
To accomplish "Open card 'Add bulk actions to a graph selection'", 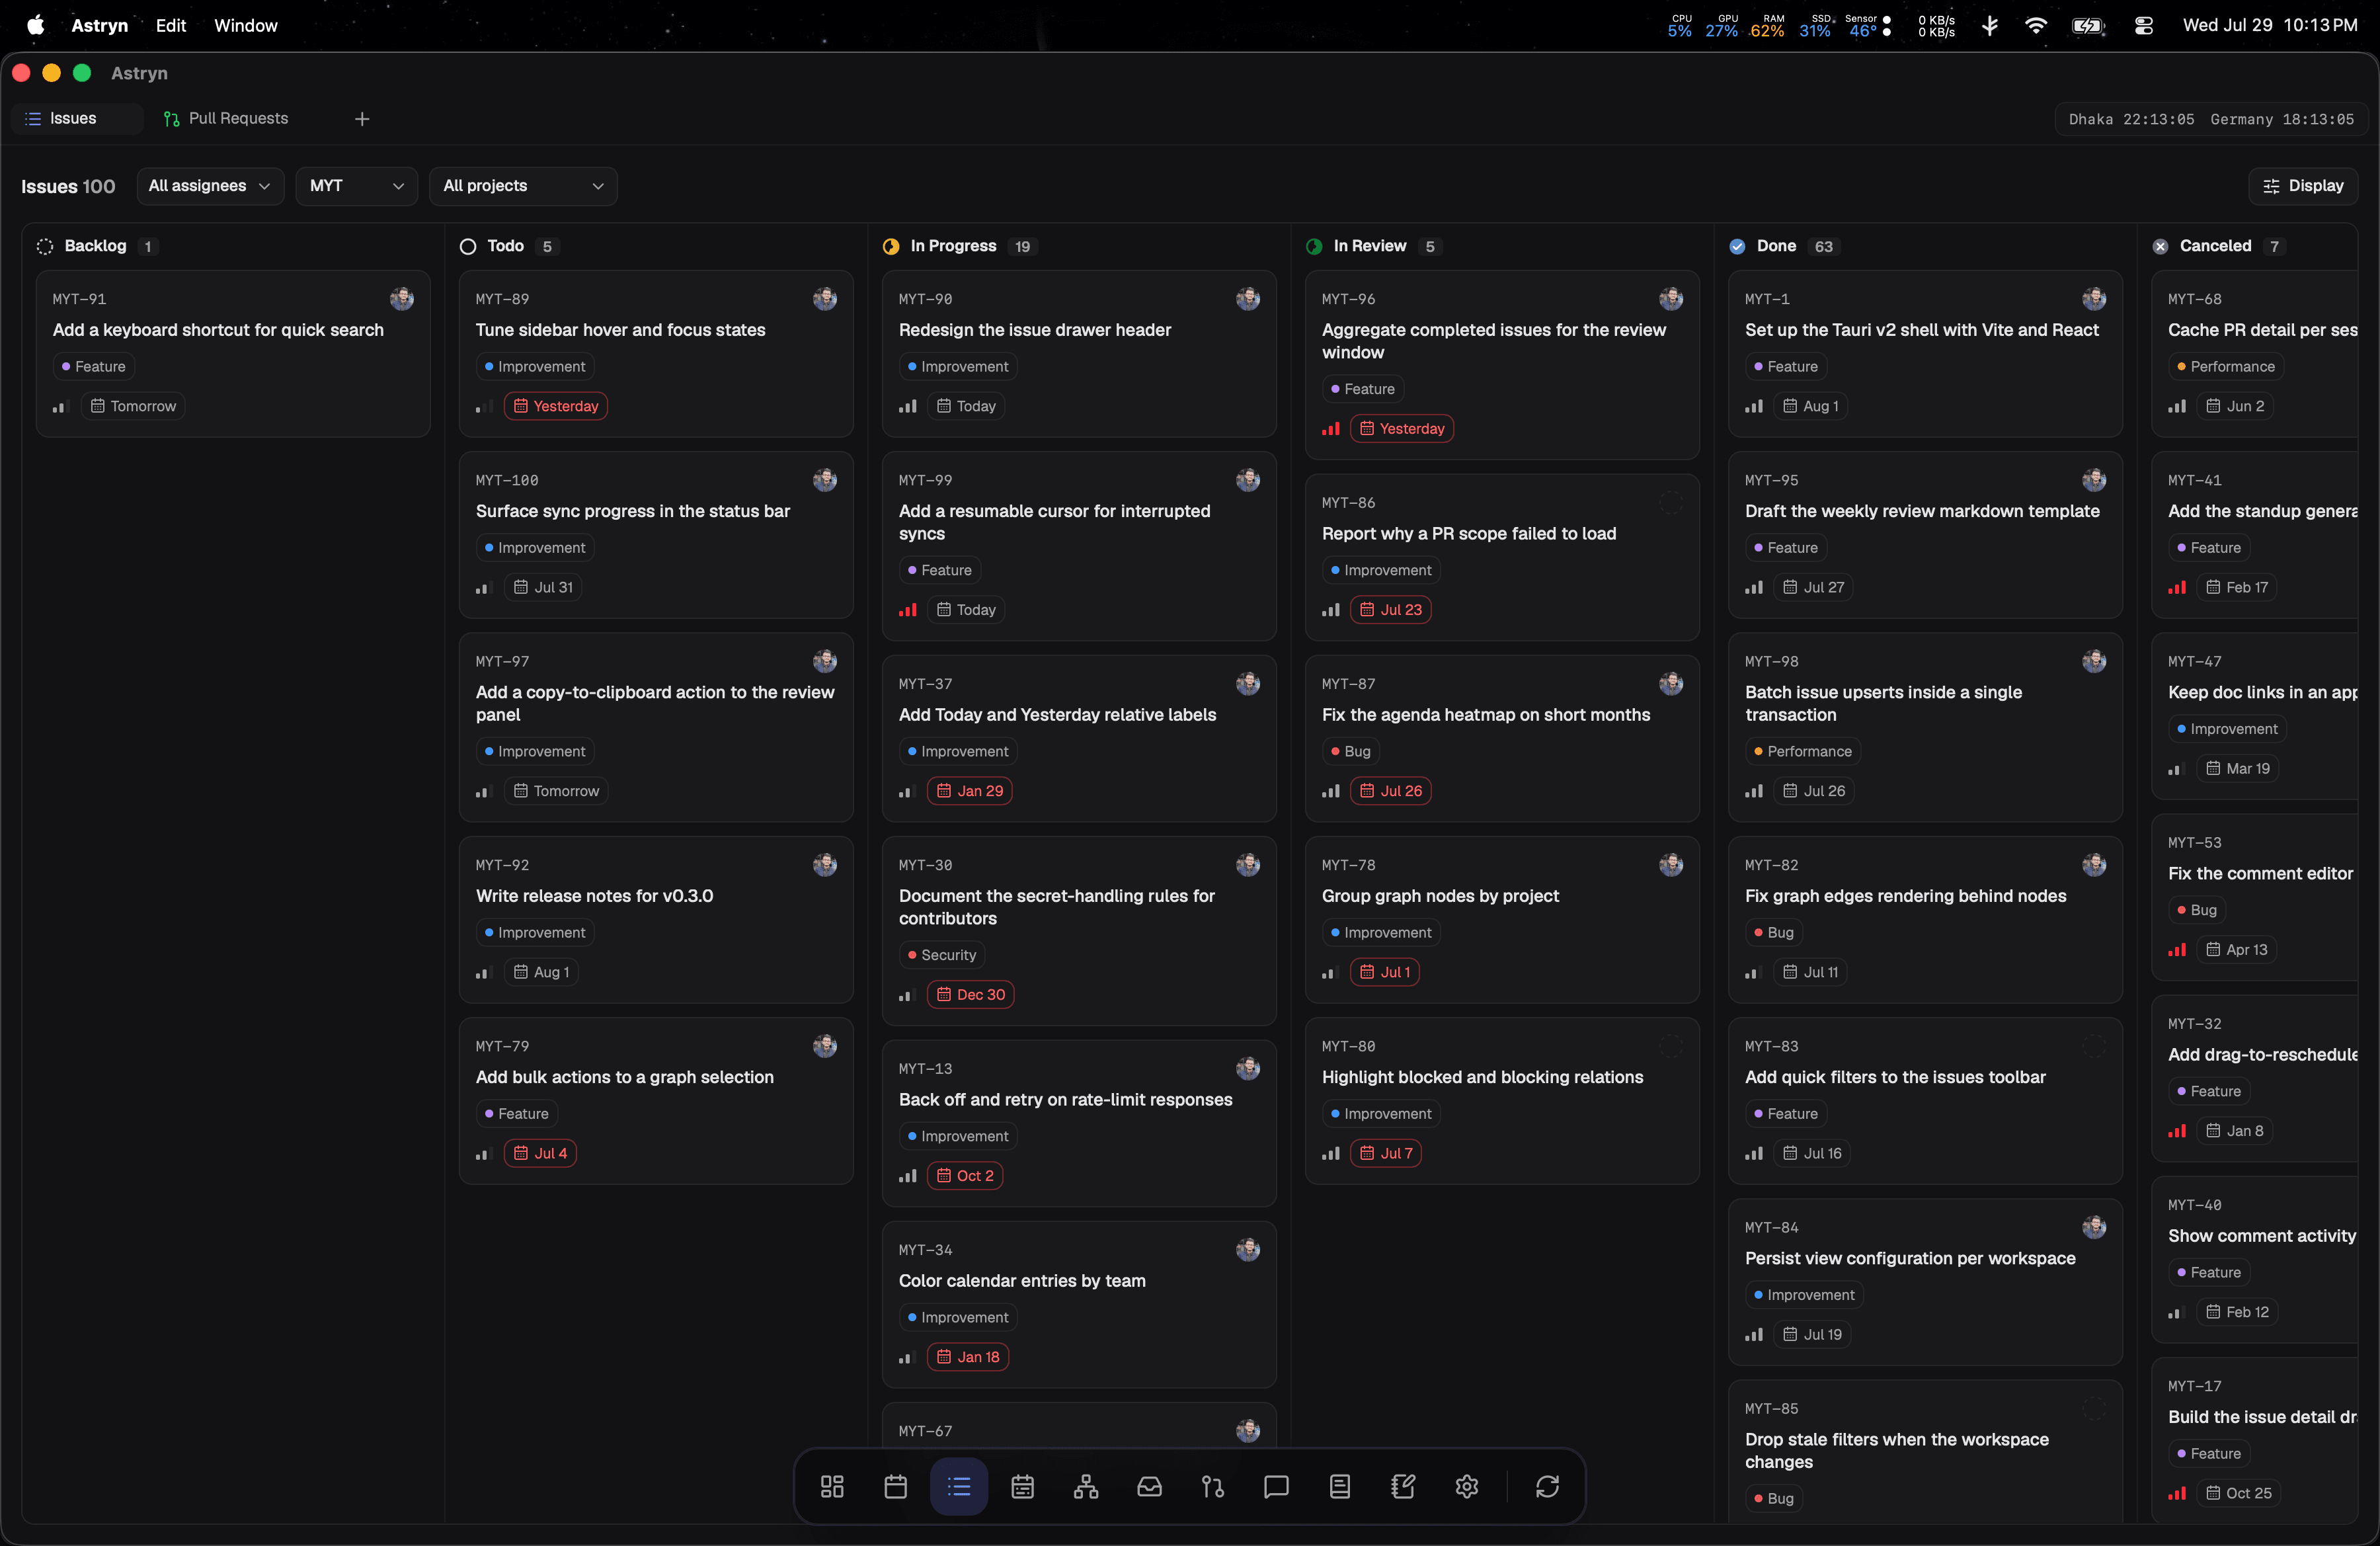I will tap(656, 1101).
